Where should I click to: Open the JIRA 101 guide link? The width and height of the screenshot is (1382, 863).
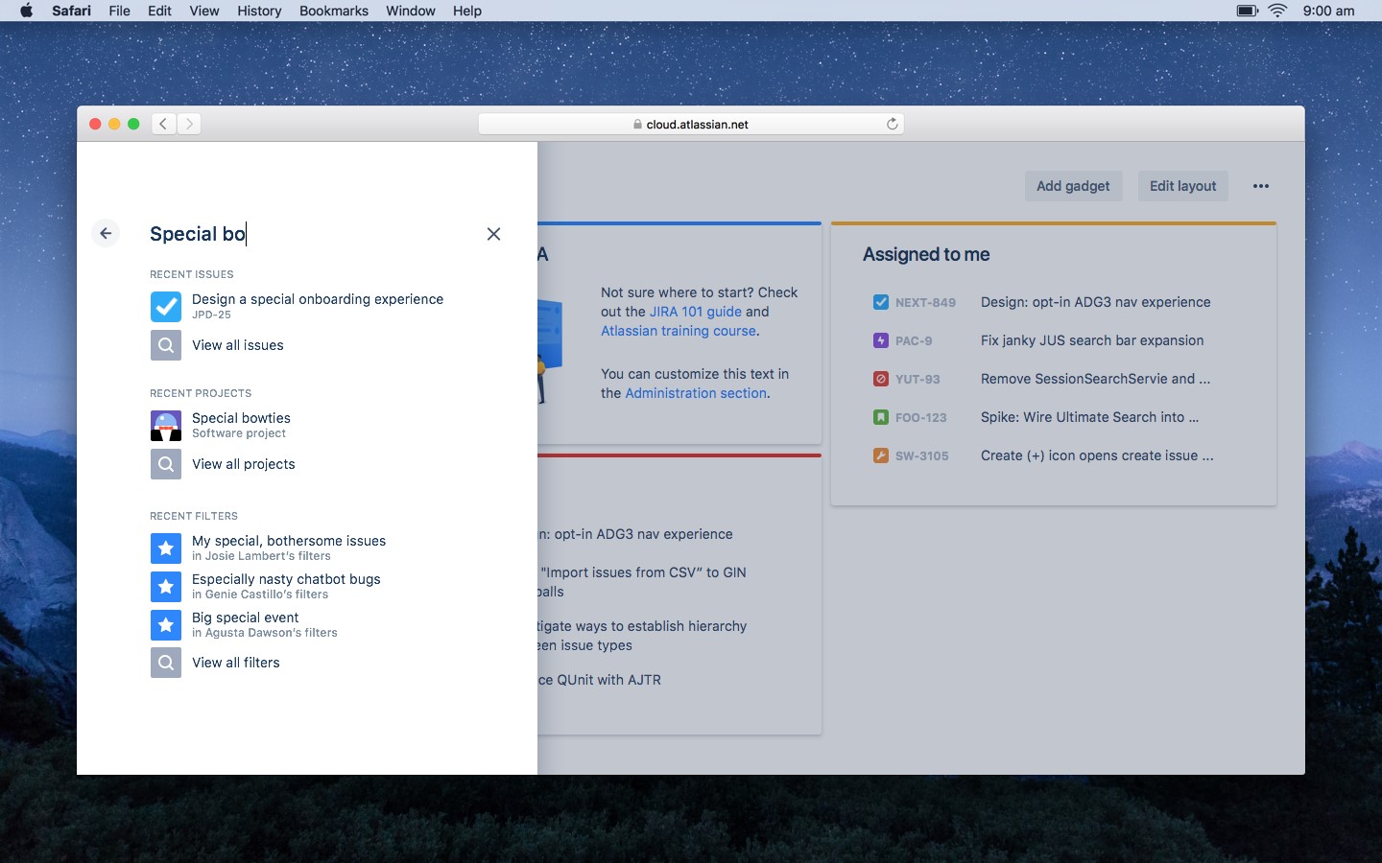pyautogui.click(x=696, y=312)
